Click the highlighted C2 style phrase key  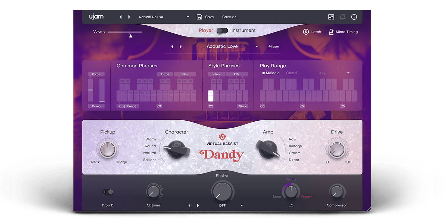click(211, 96)
